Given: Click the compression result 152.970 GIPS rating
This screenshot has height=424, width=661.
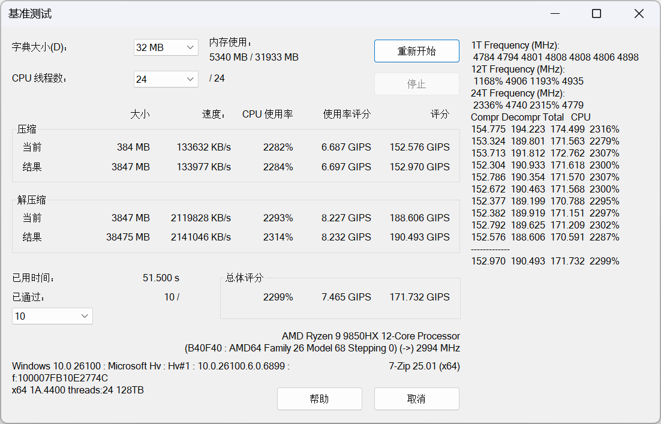Looking at the screenshot, I should [419, 167].
